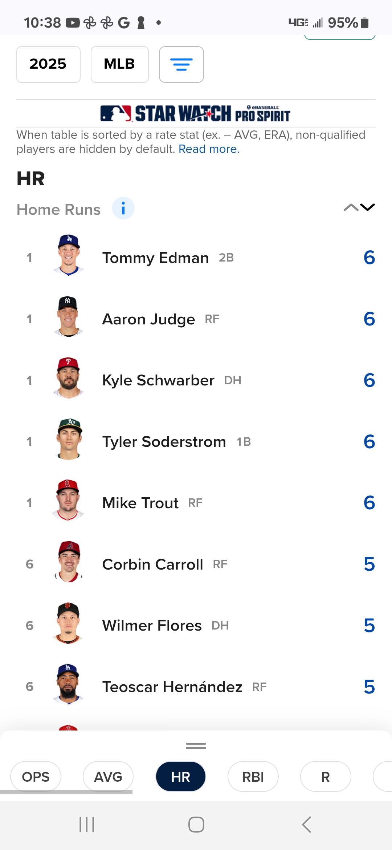This screenshot has height=850, width=392.
Task: Switch to the RBI stat tab
Action: pyautogui.click(x=253, y=777)
